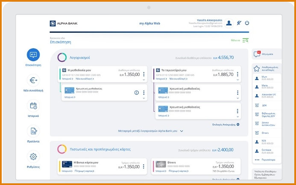Viewport: 296px width, 185px height.
Task: Click the Αποθηκευμένες συναλλαγές star icon
Action: click(257, 69)
